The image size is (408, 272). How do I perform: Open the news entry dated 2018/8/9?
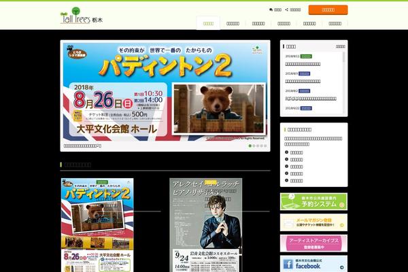coord(303,81)
